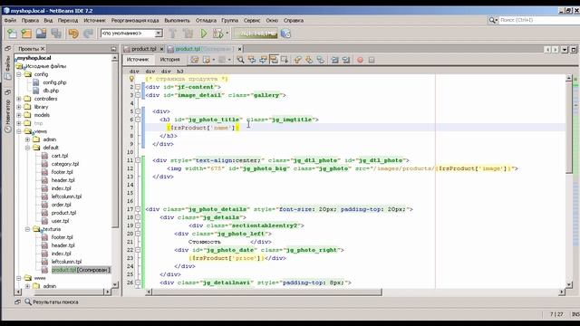Toggle Rectangular Selection editor icon
This screenshot has width=580, height=326.
[x=285, y=60]
